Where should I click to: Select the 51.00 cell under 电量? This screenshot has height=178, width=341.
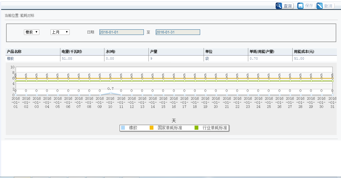[82, 58]
